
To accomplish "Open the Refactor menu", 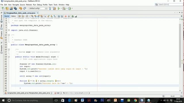I will click(x=29, y=5).
